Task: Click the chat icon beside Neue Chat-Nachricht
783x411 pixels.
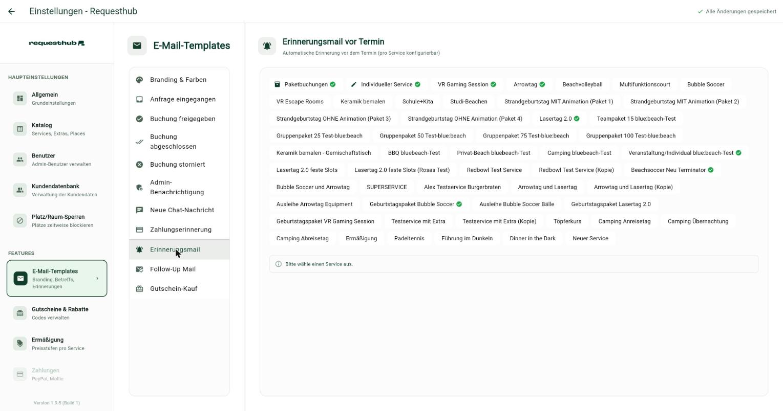Action: point(139,210)
